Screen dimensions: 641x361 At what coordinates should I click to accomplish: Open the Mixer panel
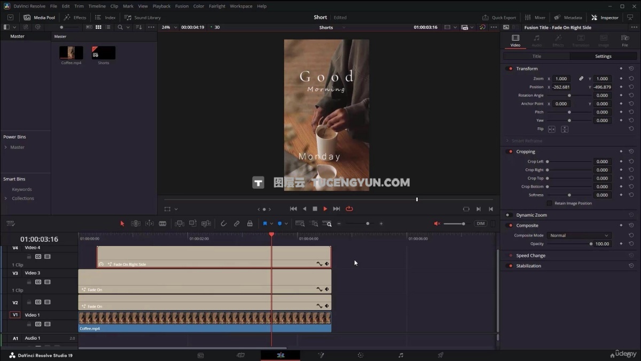[535, 18]
